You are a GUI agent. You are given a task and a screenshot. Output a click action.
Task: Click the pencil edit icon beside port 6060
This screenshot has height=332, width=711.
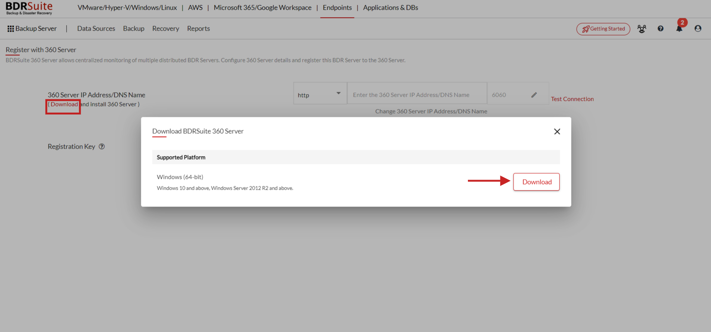tap(534, 95)
